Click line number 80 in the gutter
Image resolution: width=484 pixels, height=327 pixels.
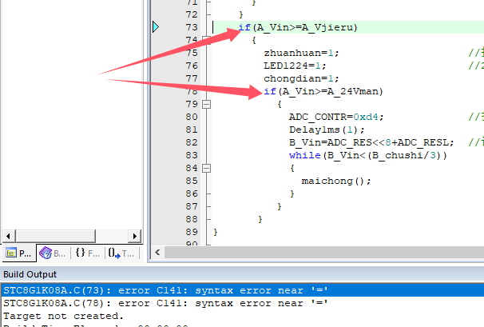tap(192, 117)
